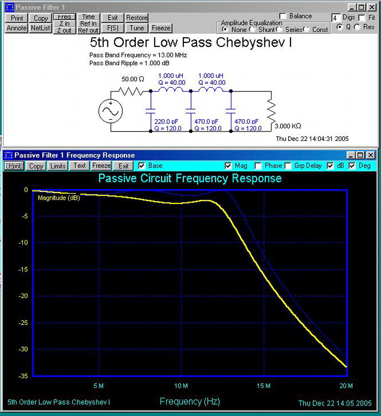This screenshot has width=381, height=416.
Task: Open the F(S) transfer function button
Action: pos(112,28)
